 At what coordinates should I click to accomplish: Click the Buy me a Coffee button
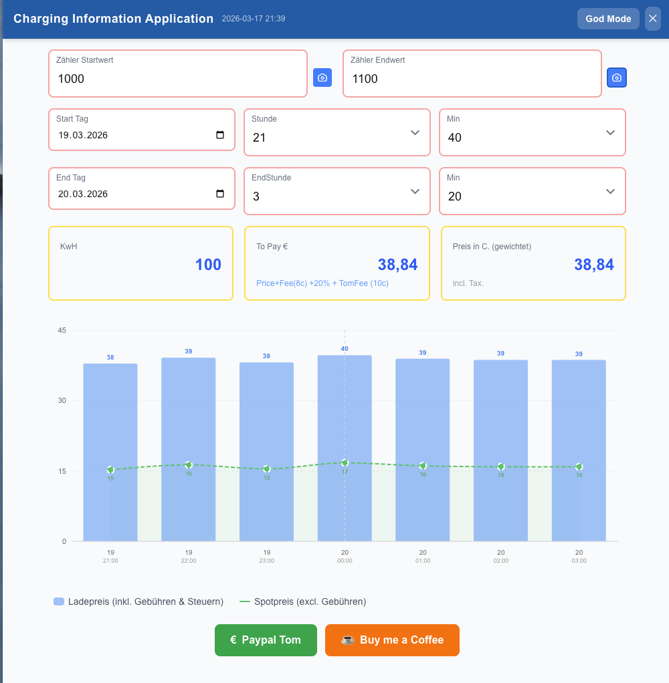coord(392,640)
